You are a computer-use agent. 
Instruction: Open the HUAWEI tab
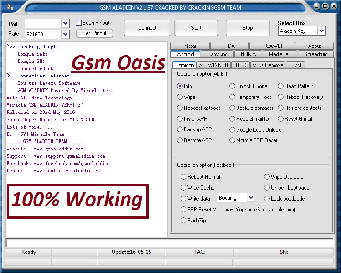tap(272, 46)
